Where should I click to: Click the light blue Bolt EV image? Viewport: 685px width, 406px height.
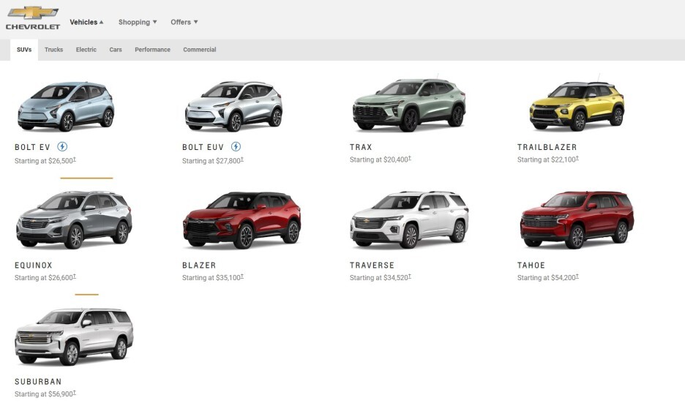tap(66, 106)
